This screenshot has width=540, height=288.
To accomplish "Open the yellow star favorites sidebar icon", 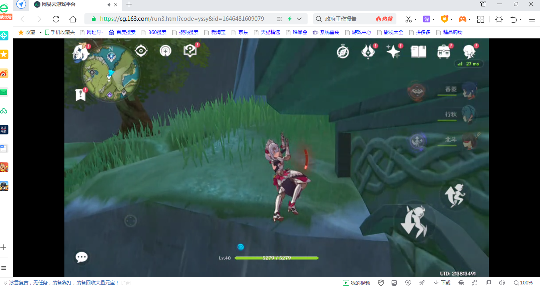I will [4, 55].
